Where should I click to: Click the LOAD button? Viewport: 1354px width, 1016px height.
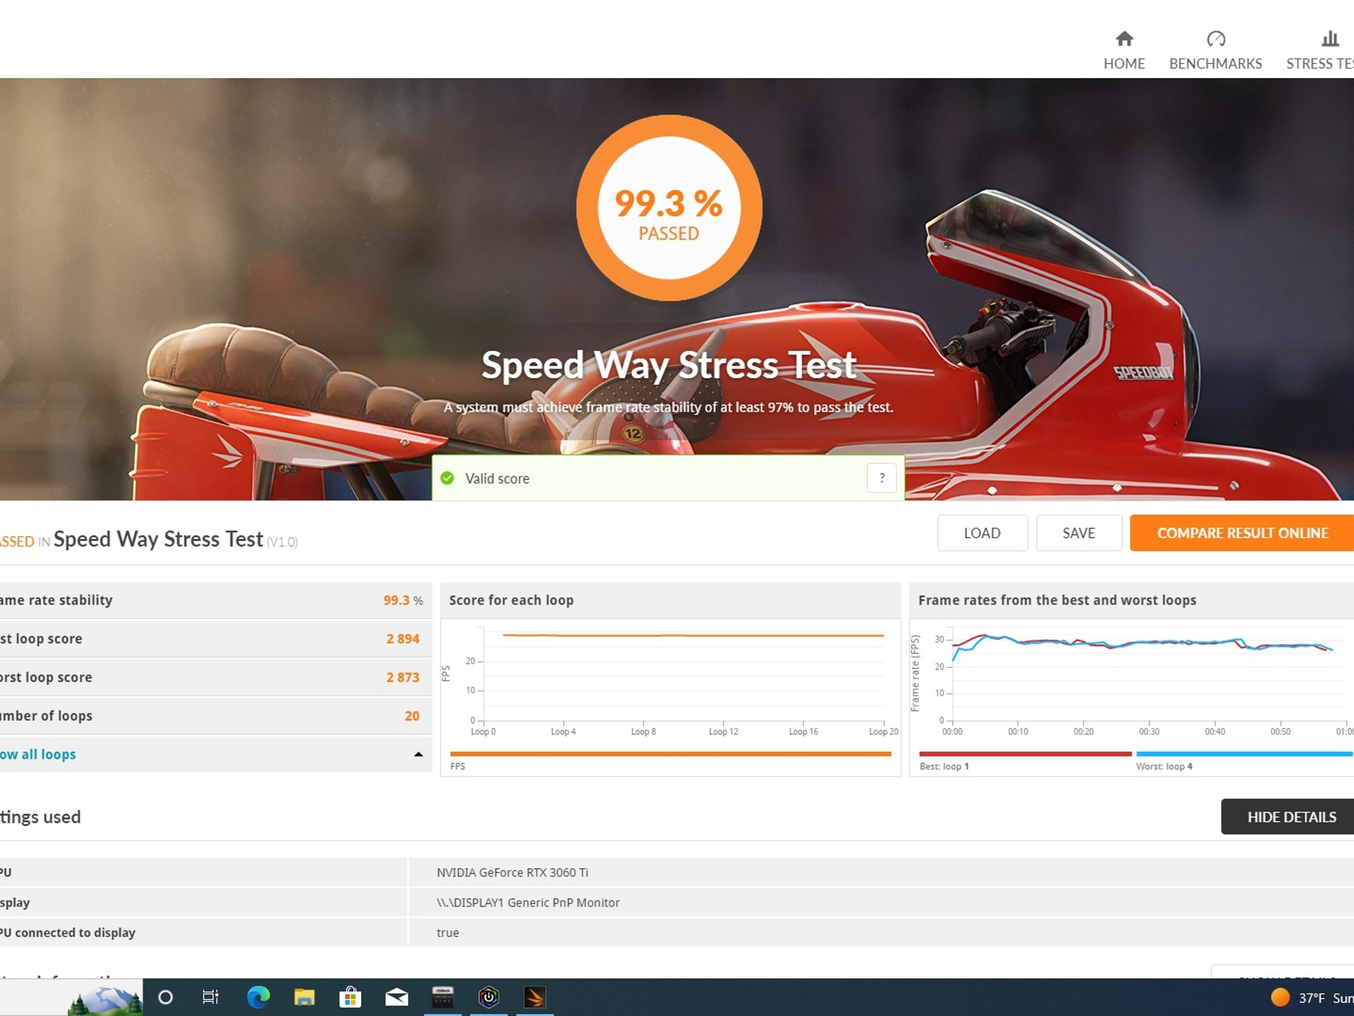pos(982,533)
